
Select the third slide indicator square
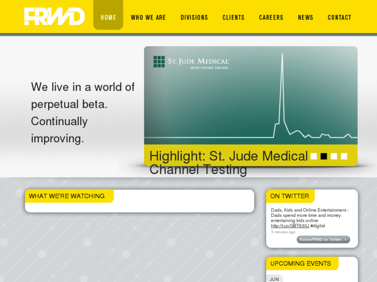point(334,156)
